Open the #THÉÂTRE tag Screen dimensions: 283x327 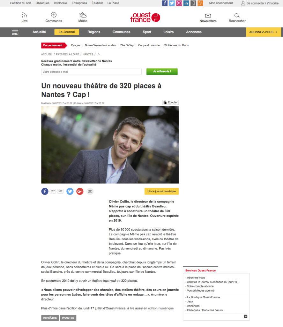coord(50,318)
